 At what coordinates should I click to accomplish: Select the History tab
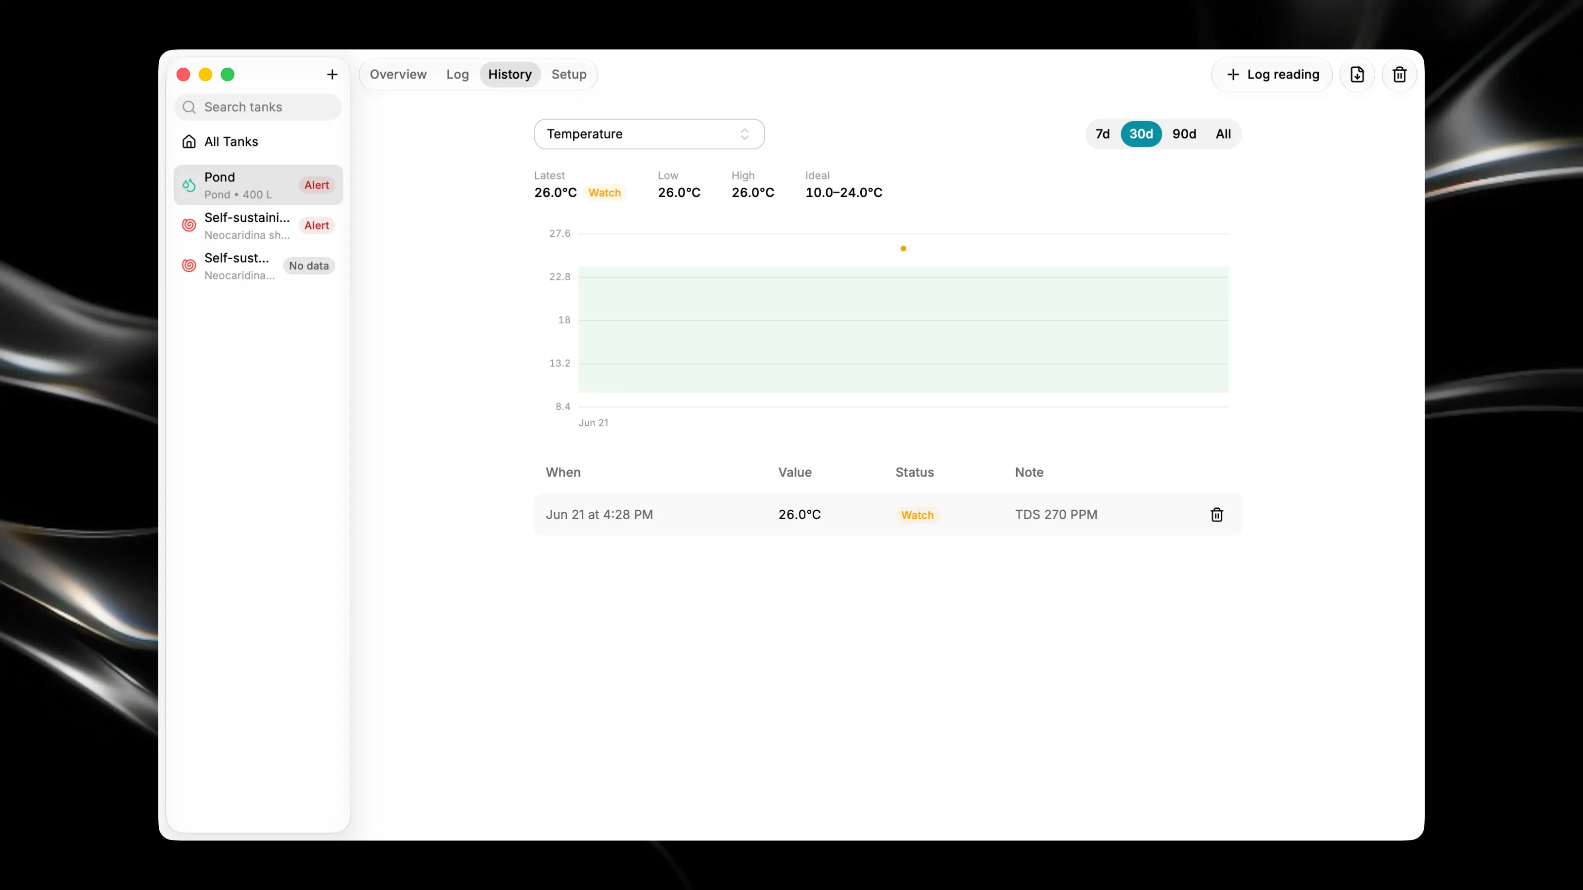[x=510, y=74]
